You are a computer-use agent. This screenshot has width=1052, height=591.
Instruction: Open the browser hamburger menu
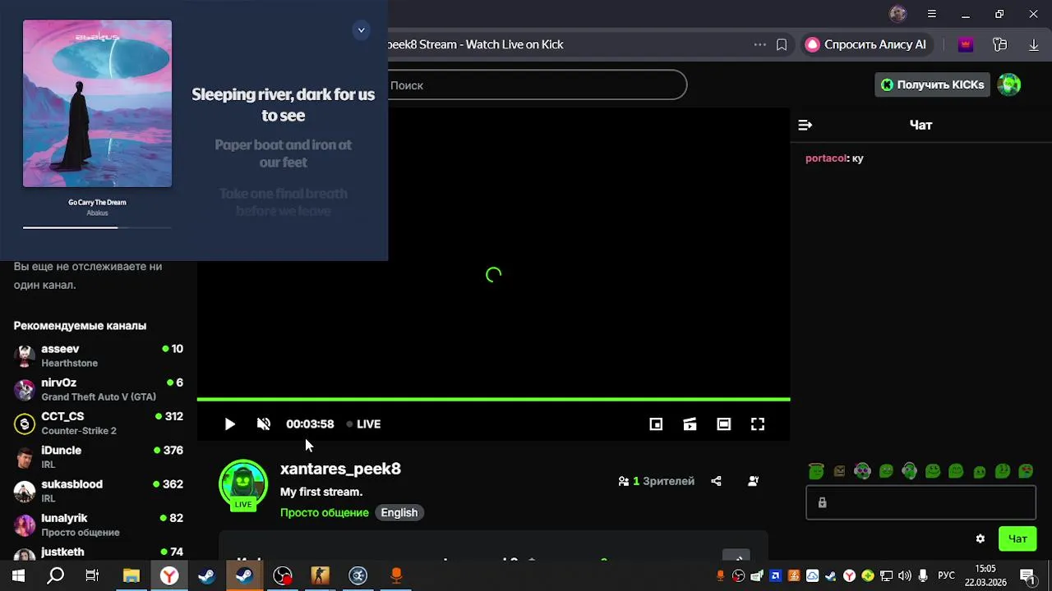931,14
